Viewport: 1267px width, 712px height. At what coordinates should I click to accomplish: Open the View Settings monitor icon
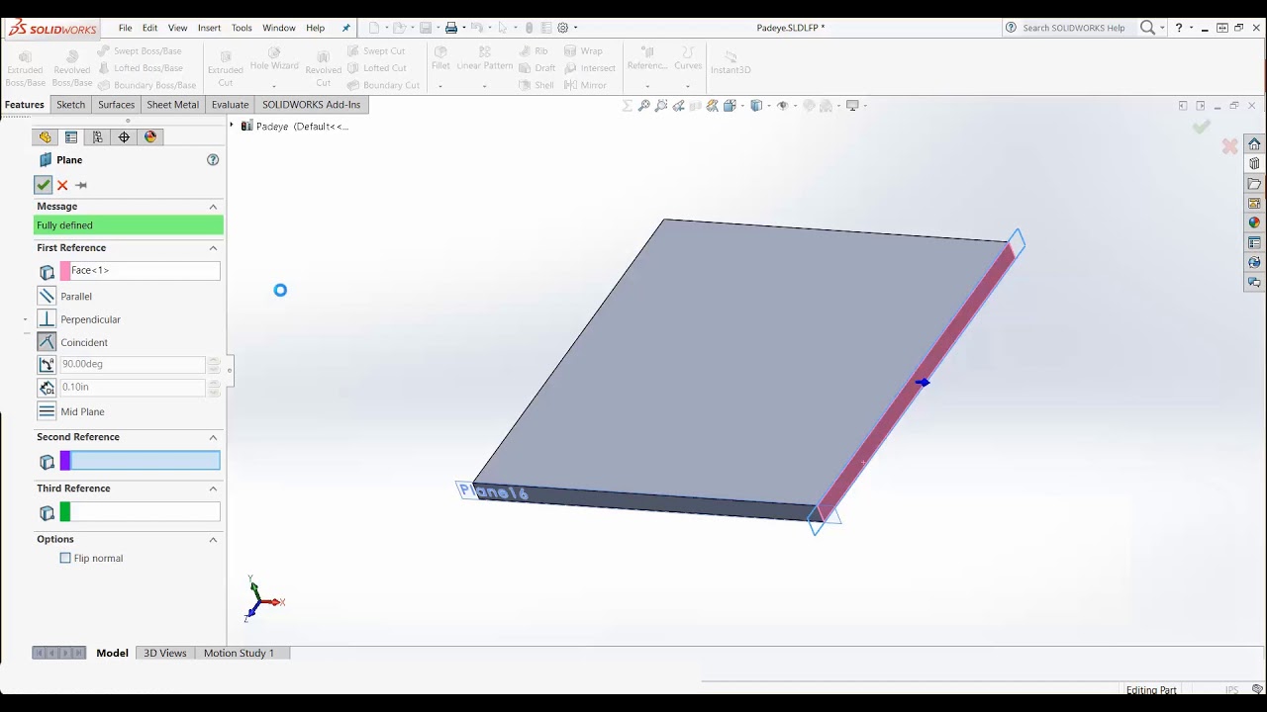point(851,106)
